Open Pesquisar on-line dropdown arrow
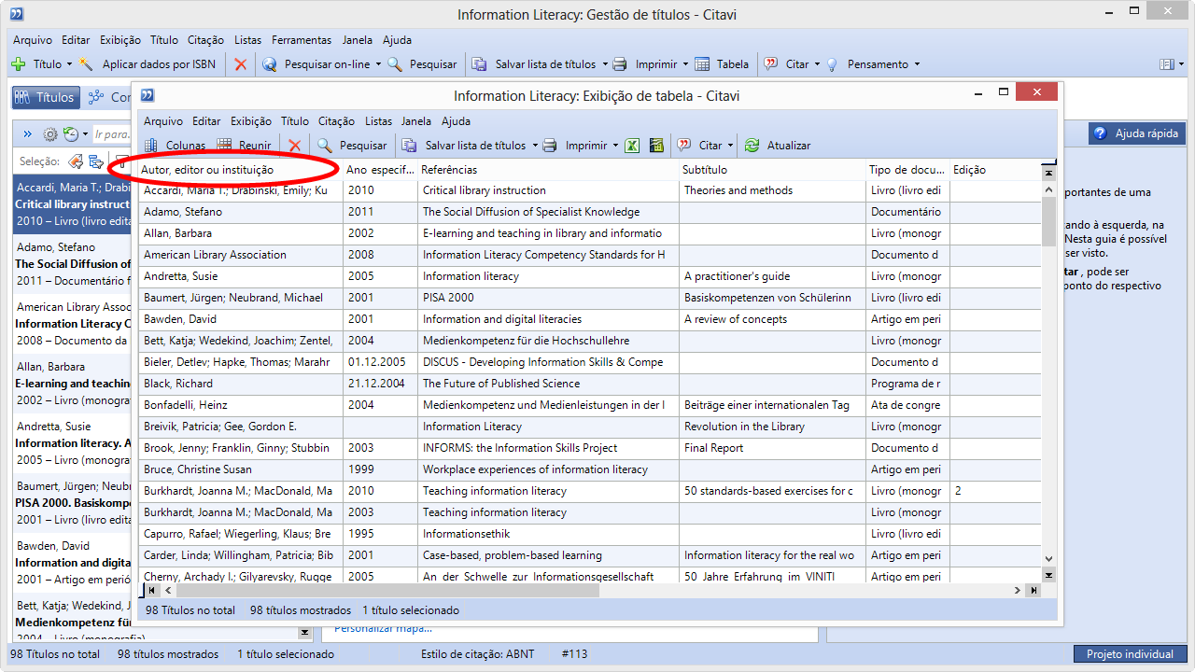This screenshot has width=1195, height=672. (378, 64)
